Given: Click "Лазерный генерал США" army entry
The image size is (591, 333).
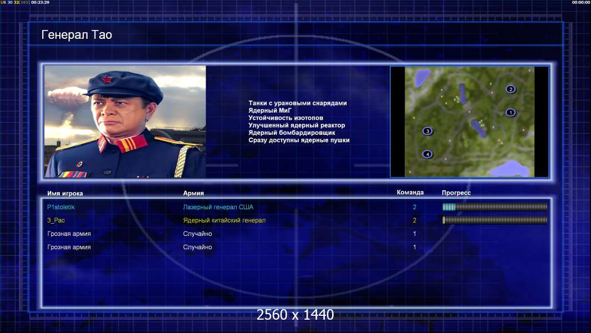Looking at the screenshot, I should pos(218,207).
